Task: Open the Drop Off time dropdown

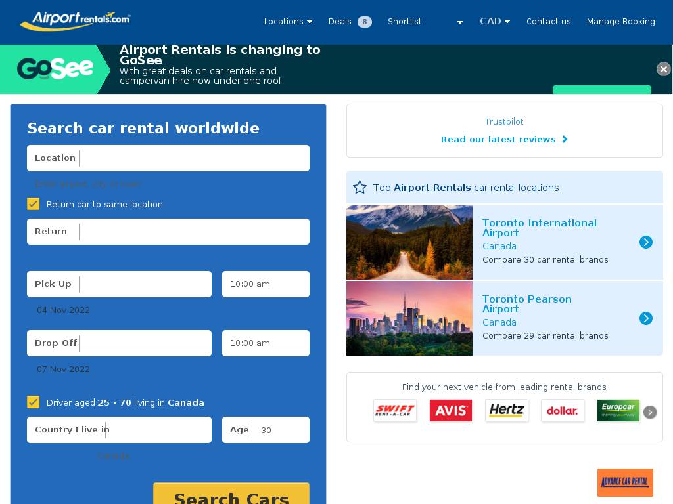Action: tap(266, 343)
